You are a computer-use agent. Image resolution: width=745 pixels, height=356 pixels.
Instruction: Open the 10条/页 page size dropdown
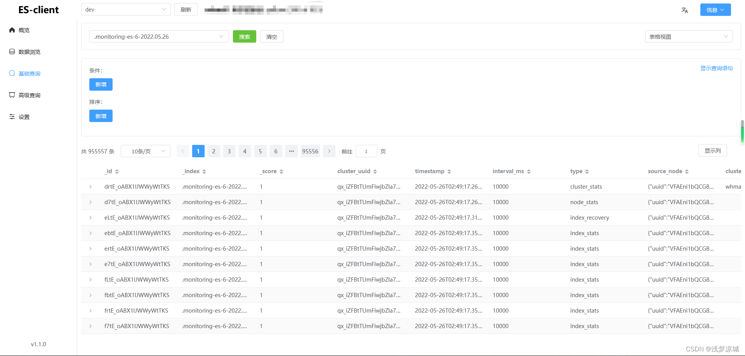pyautogui.click(x=145, y=151)
